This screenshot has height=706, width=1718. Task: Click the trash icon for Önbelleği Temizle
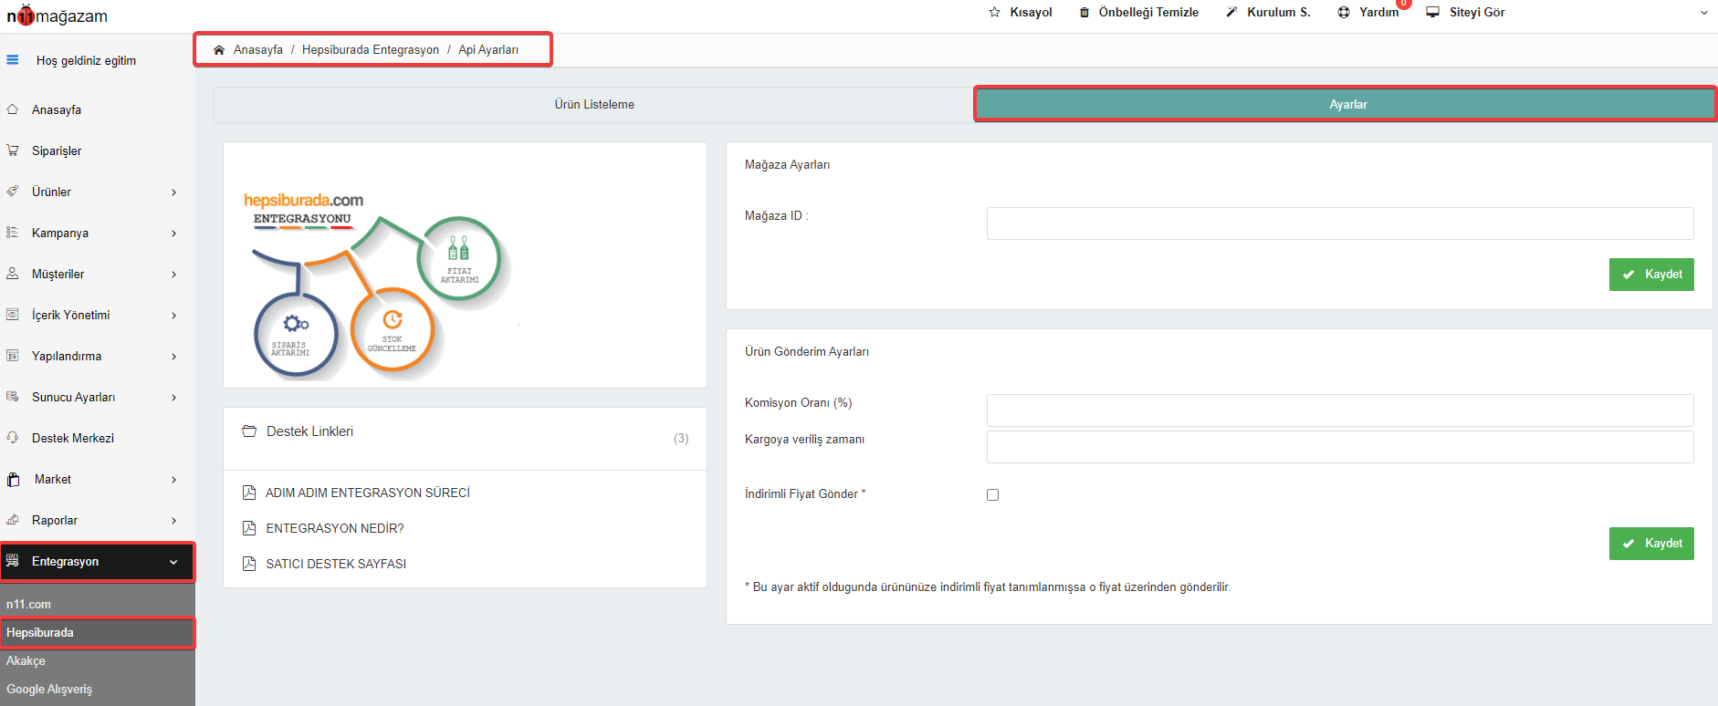point(1084,13)
